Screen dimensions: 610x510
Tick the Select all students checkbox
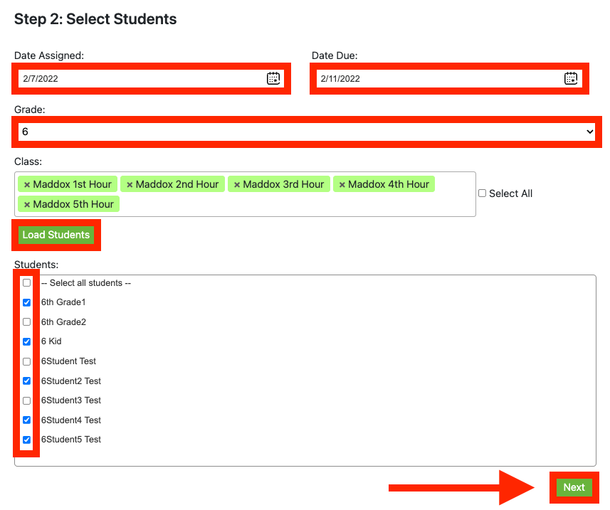[26, 282]
